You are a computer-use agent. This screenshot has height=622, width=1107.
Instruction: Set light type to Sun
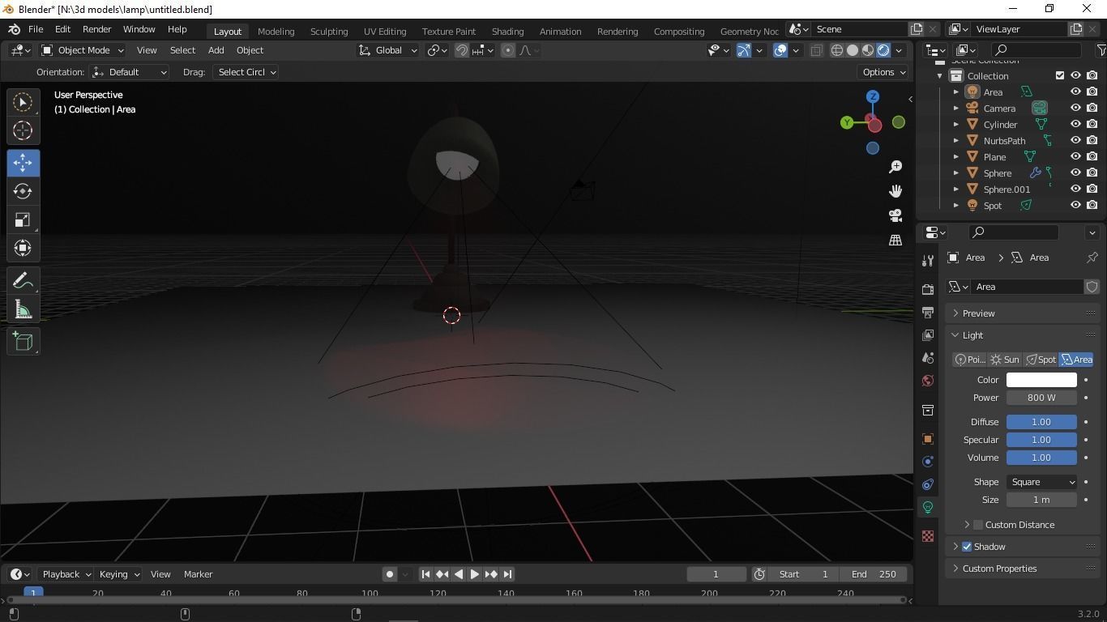click(x=1005, y=360)
